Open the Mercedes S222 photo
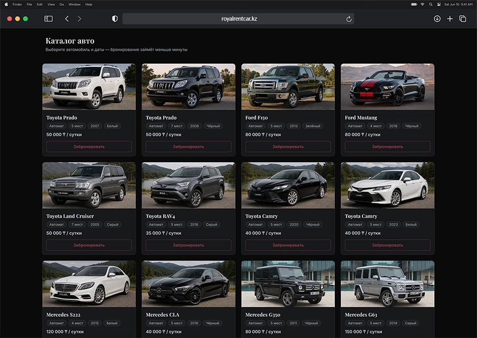This screenshot has width=477, height=338. (x=89, y=284)
